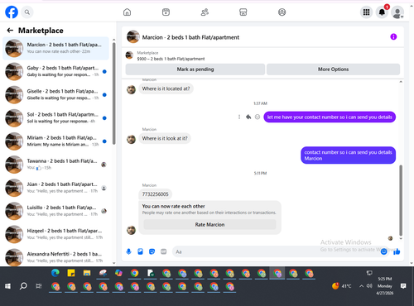Show hidden system tray icons
The height and width of the screenshot is (306, 414).
click(361, 286)
